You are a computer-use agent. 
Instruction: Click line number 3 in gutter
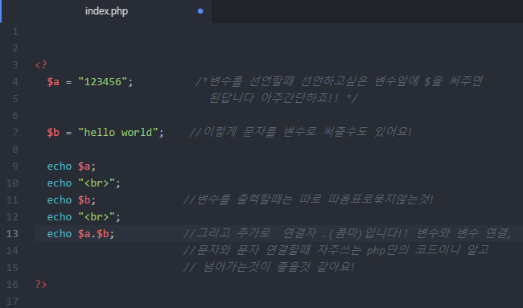click(x=15, y=65)
